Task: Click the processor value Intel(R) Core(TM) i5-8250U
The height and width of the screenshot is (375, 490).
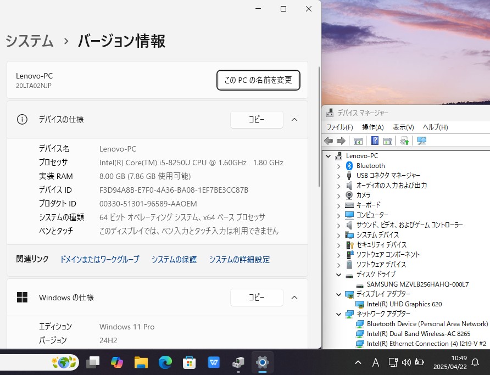Action: (191, 163)
